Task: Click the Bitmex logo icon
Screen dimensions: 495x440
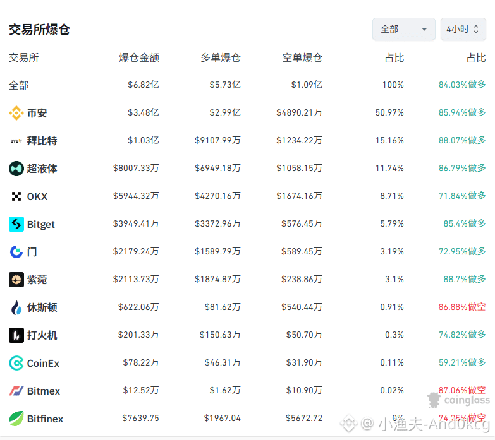Action: point(16,391)
